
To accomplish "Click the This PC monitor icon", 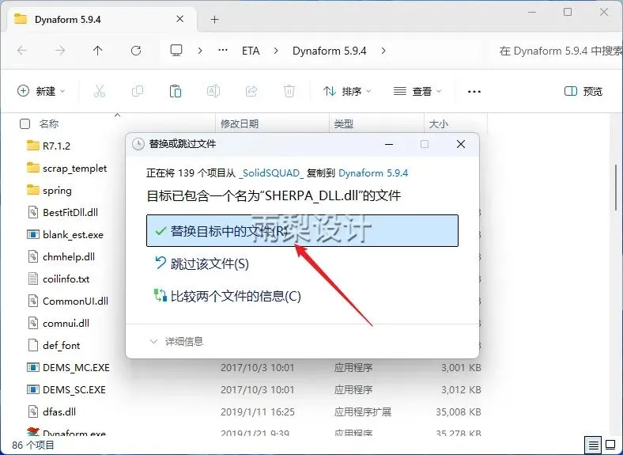I will [x=176, y=51].
